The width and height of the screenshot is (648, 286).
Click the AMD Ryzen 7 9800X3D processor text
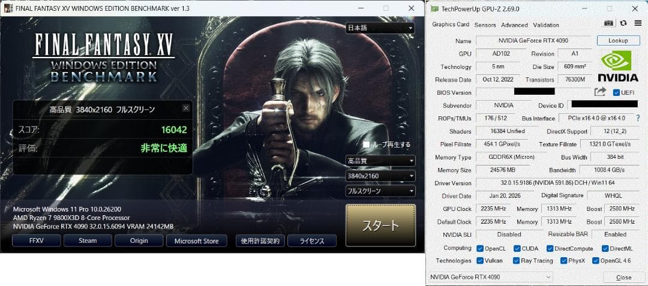point(71,218)
